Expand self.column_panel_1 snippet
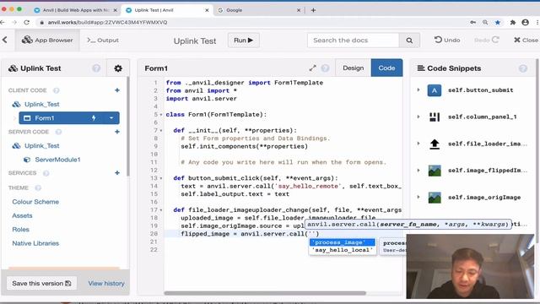540x304 pixels. tap(418, 117)
